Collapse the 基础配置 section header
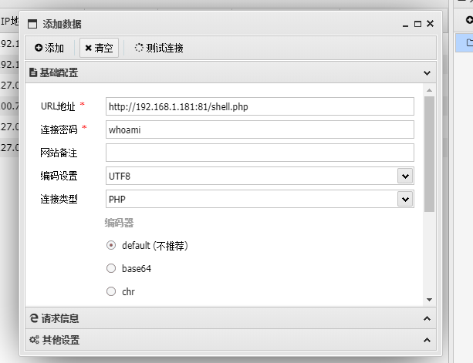Viewport: 473px width, 363px height. [x=231, y=72]
